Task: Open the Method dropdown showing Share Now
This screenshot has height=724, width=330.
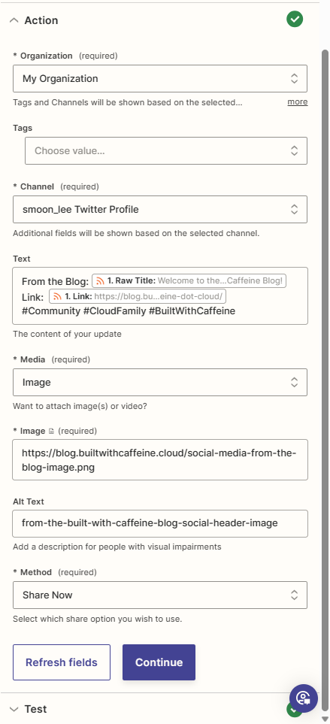Action: (x=159, y=595)
